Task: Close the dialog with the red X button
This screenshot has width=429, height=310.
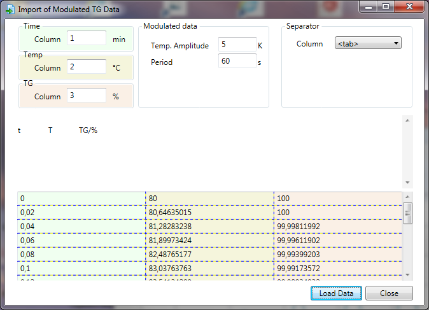Action: (409, 6)
